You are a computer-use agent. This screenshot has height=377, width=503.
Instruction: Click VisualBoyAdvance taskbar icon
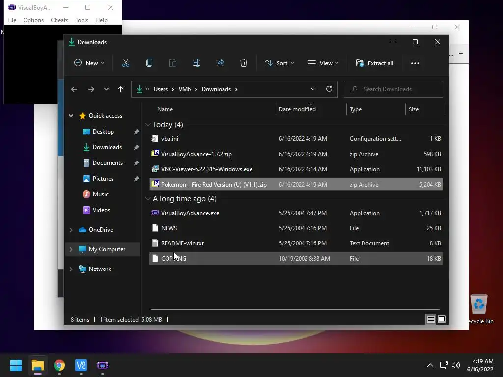pyautogui.click(x=103, y=365)
